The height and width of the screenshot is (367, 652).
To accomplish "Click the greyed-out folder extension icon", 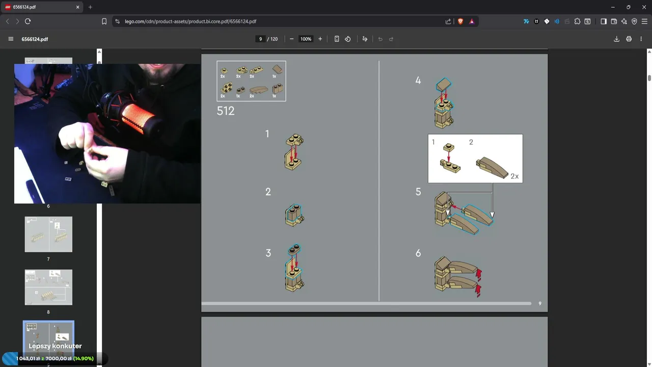I will (567, 21).
